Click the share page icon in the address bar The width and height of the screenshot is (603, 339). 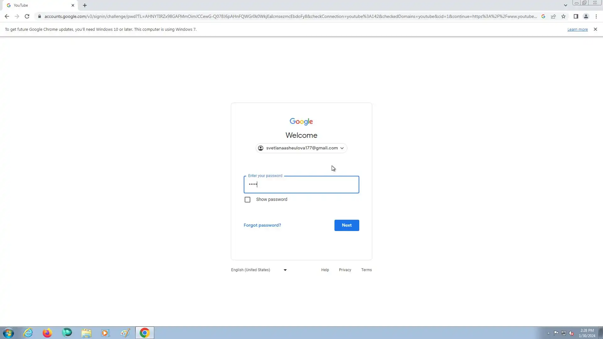pyautogui.click(x=553, y=16)
